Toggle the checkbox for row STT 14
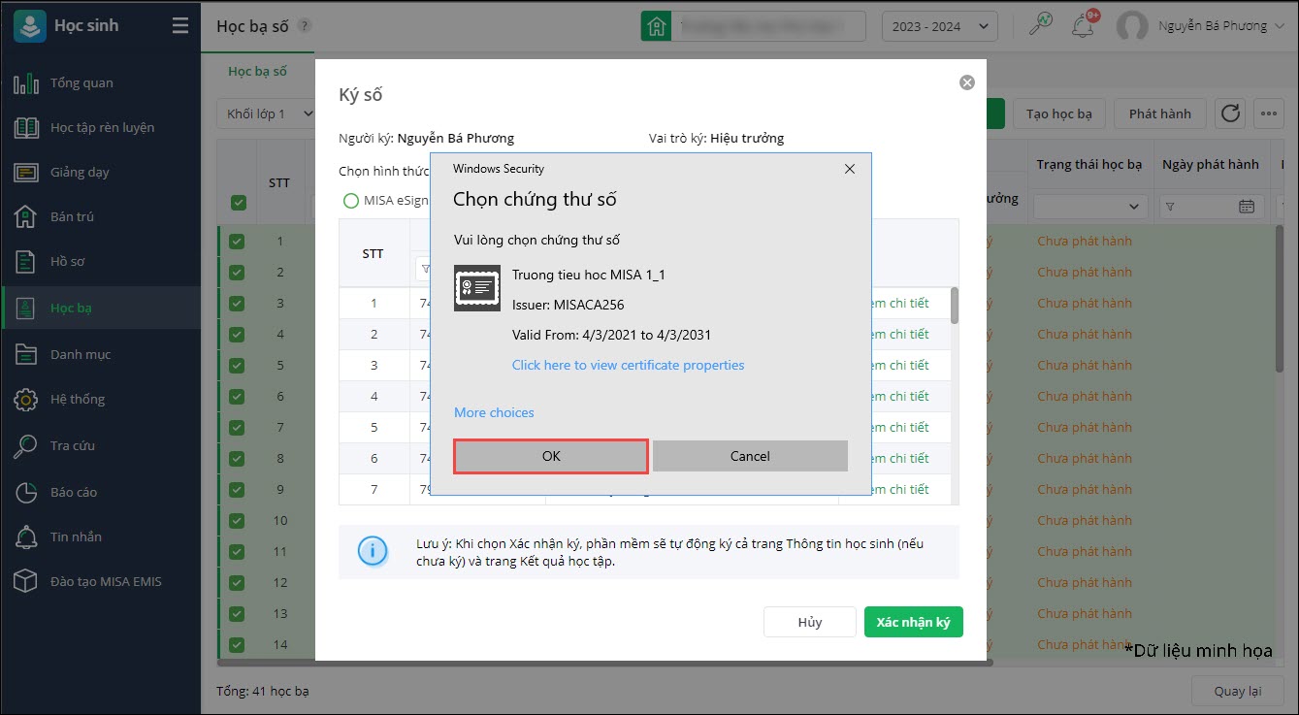The image size is (1299, 715). point(237,645)
